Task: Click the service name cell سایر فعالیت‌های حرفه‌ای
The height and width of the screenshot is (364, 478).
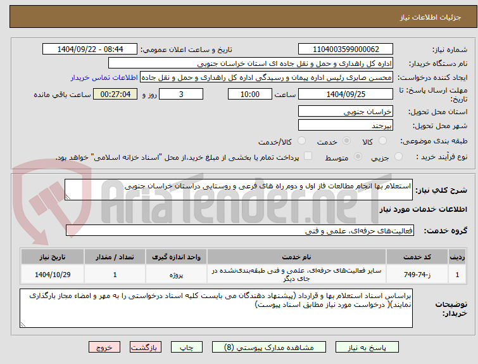Action: [x=296, y=275]
